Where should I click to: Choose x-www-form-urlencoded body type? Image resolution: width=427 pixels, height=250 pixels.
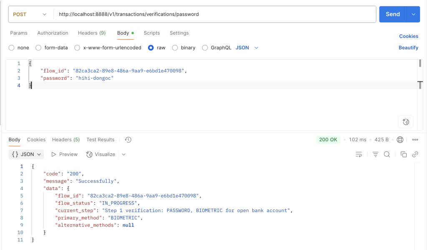click(x=77, y=47)
